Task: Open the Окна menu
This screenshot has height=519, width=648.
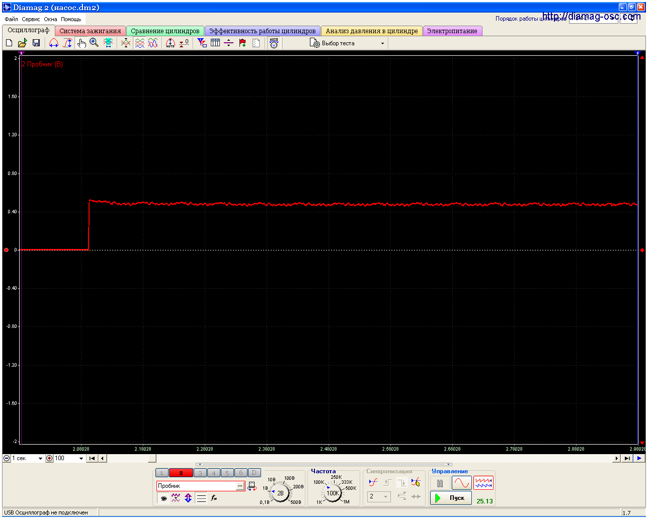Action: click(50, 19)
